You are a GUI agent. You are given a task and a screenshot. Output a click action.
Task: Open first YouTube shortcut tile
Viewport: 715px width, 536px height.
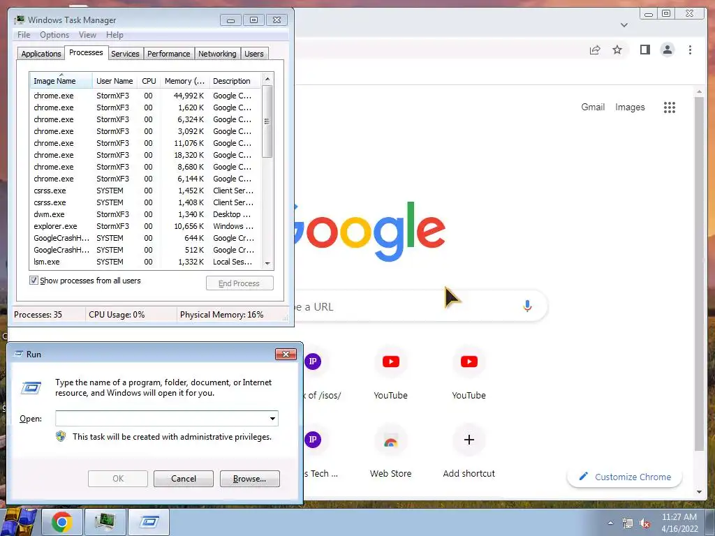[391, 362]
